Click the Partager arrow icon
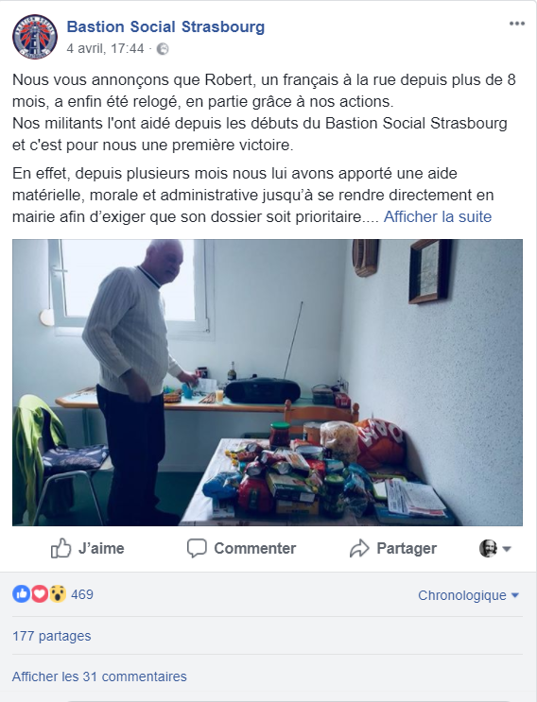This screenshot has height=702, width=537. (359, 548)
